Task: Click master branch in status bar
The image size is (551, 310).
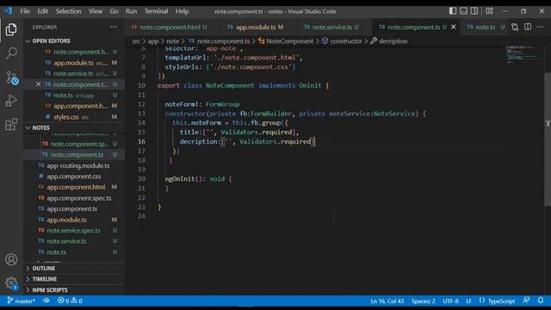Action: point(21,301)
